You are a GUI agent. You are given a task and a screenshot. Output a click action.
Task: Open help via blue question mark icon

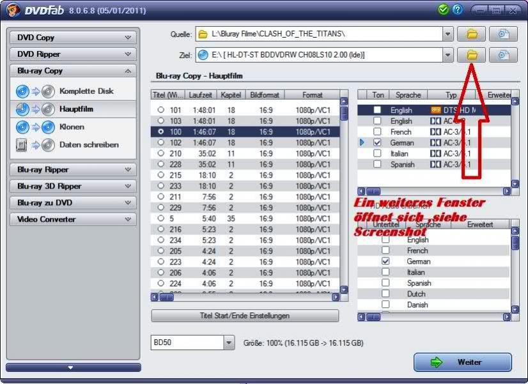pyautogui.click(x=457, y=10)
